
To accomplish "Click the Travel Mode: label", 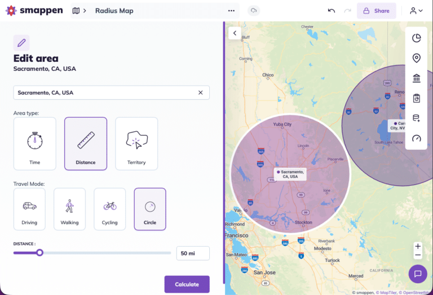I will point(29,184).
